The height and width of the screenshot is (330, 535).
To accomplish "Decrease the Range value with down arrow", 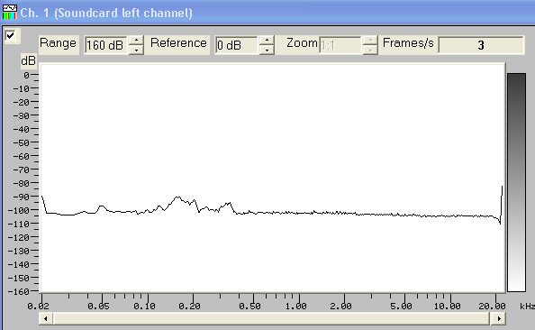I will (x=136, y=50).
